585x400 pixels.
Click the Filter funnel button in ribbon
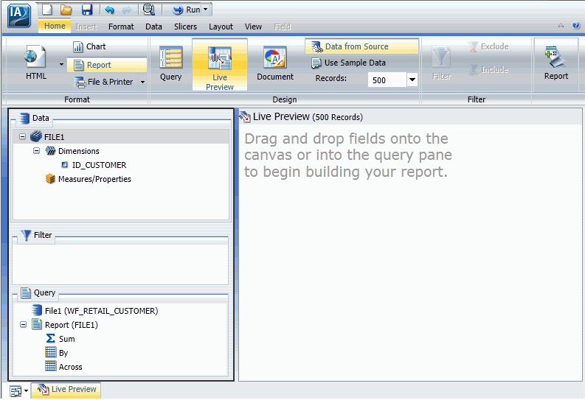coord(441,63)
